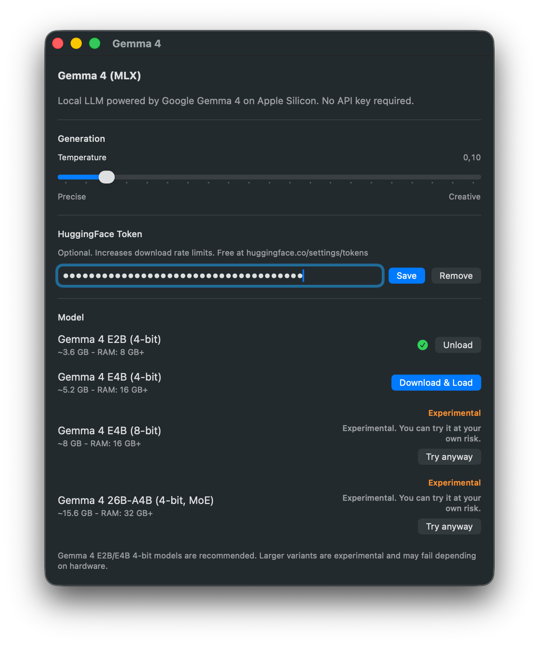Try anyway for Gemma 4 26B-A4B model
The image size is (539, 645).
(x=449, y=526)
